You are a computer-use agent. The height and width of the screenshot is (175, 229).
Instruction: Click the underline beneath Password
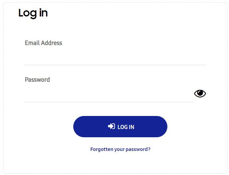click(109, 102)
